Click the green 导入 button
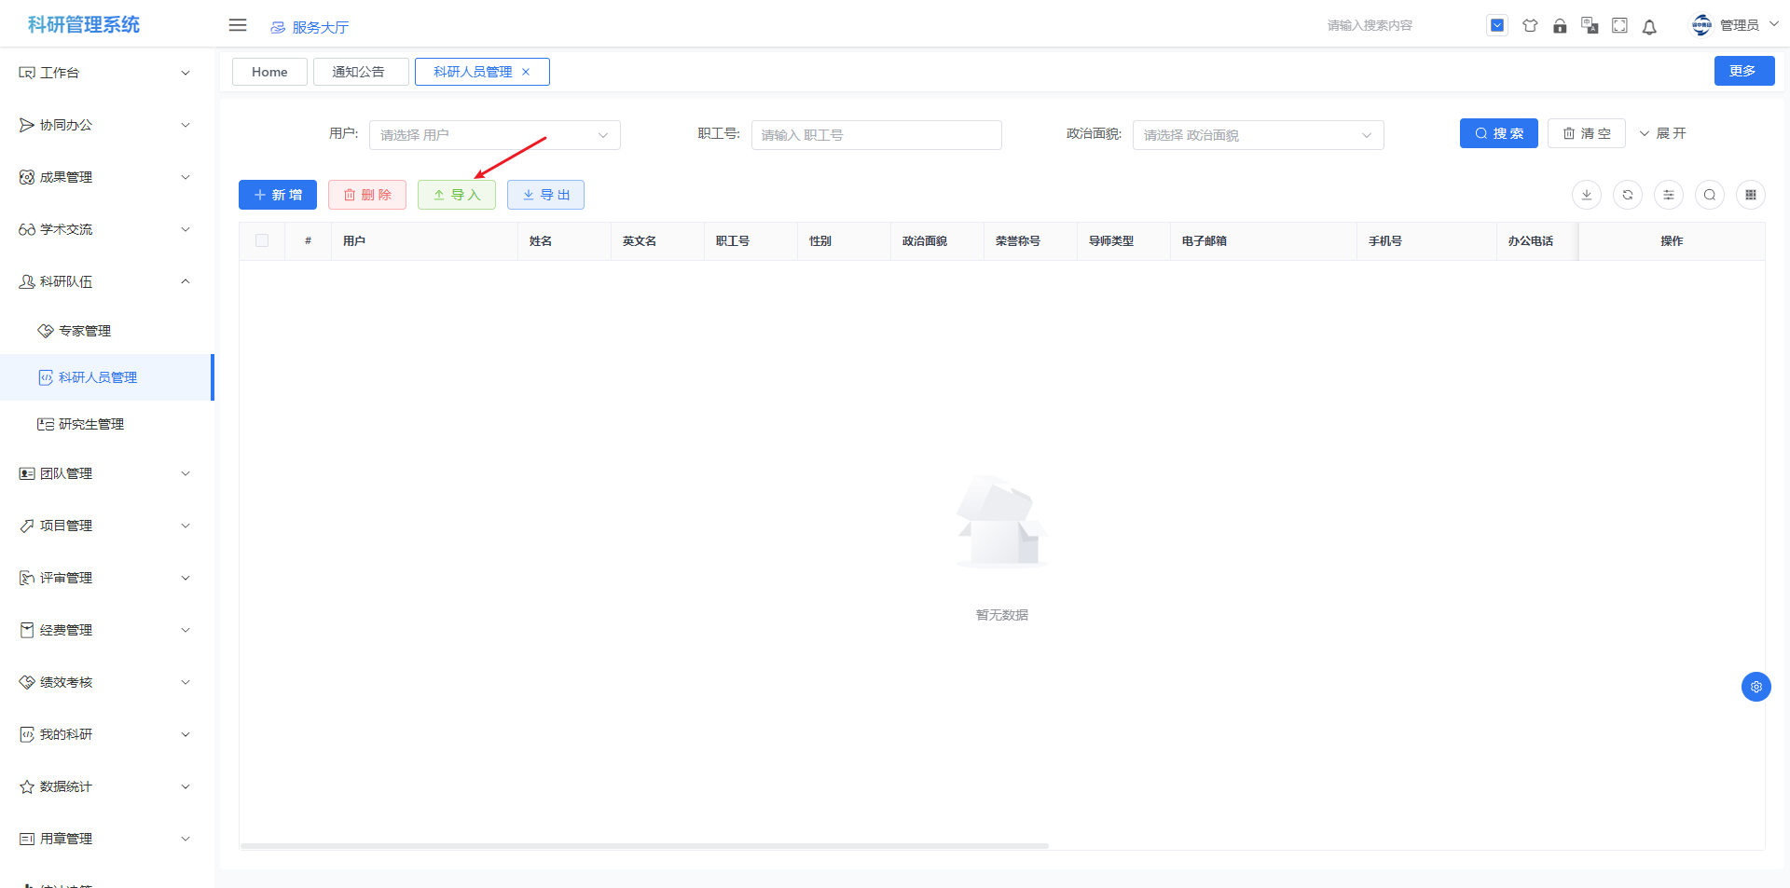The image size is (1790, 888). 457,195
